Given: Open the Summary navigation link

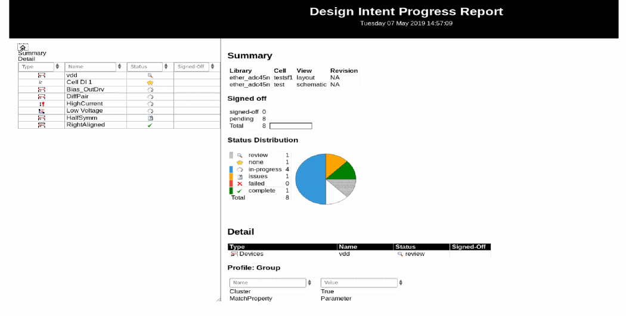Looking at the screenshot, I should 32,53.
